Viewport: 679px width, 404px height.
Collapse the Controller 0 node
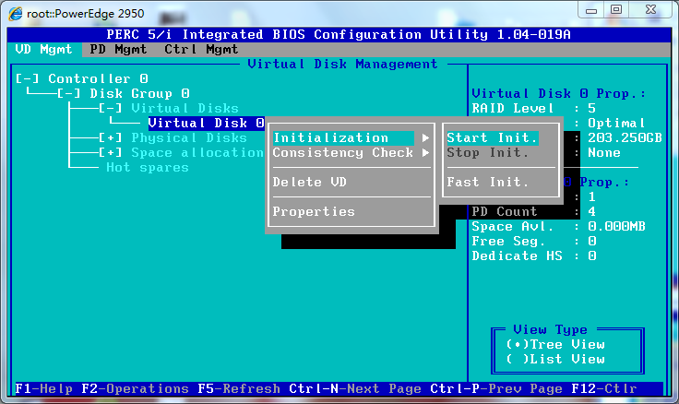pyautogui.click(x=28, y=78)
